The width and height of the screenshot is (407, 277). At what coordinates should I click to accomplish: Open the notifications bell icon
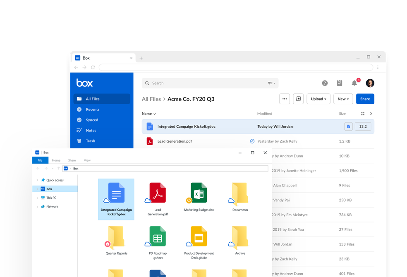pos(354,83)
